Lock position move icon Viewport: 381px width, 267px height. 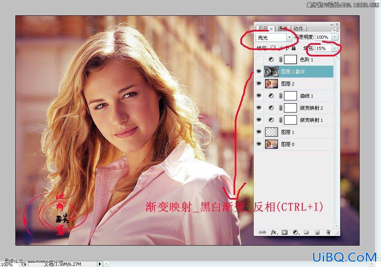click(287, 48)
